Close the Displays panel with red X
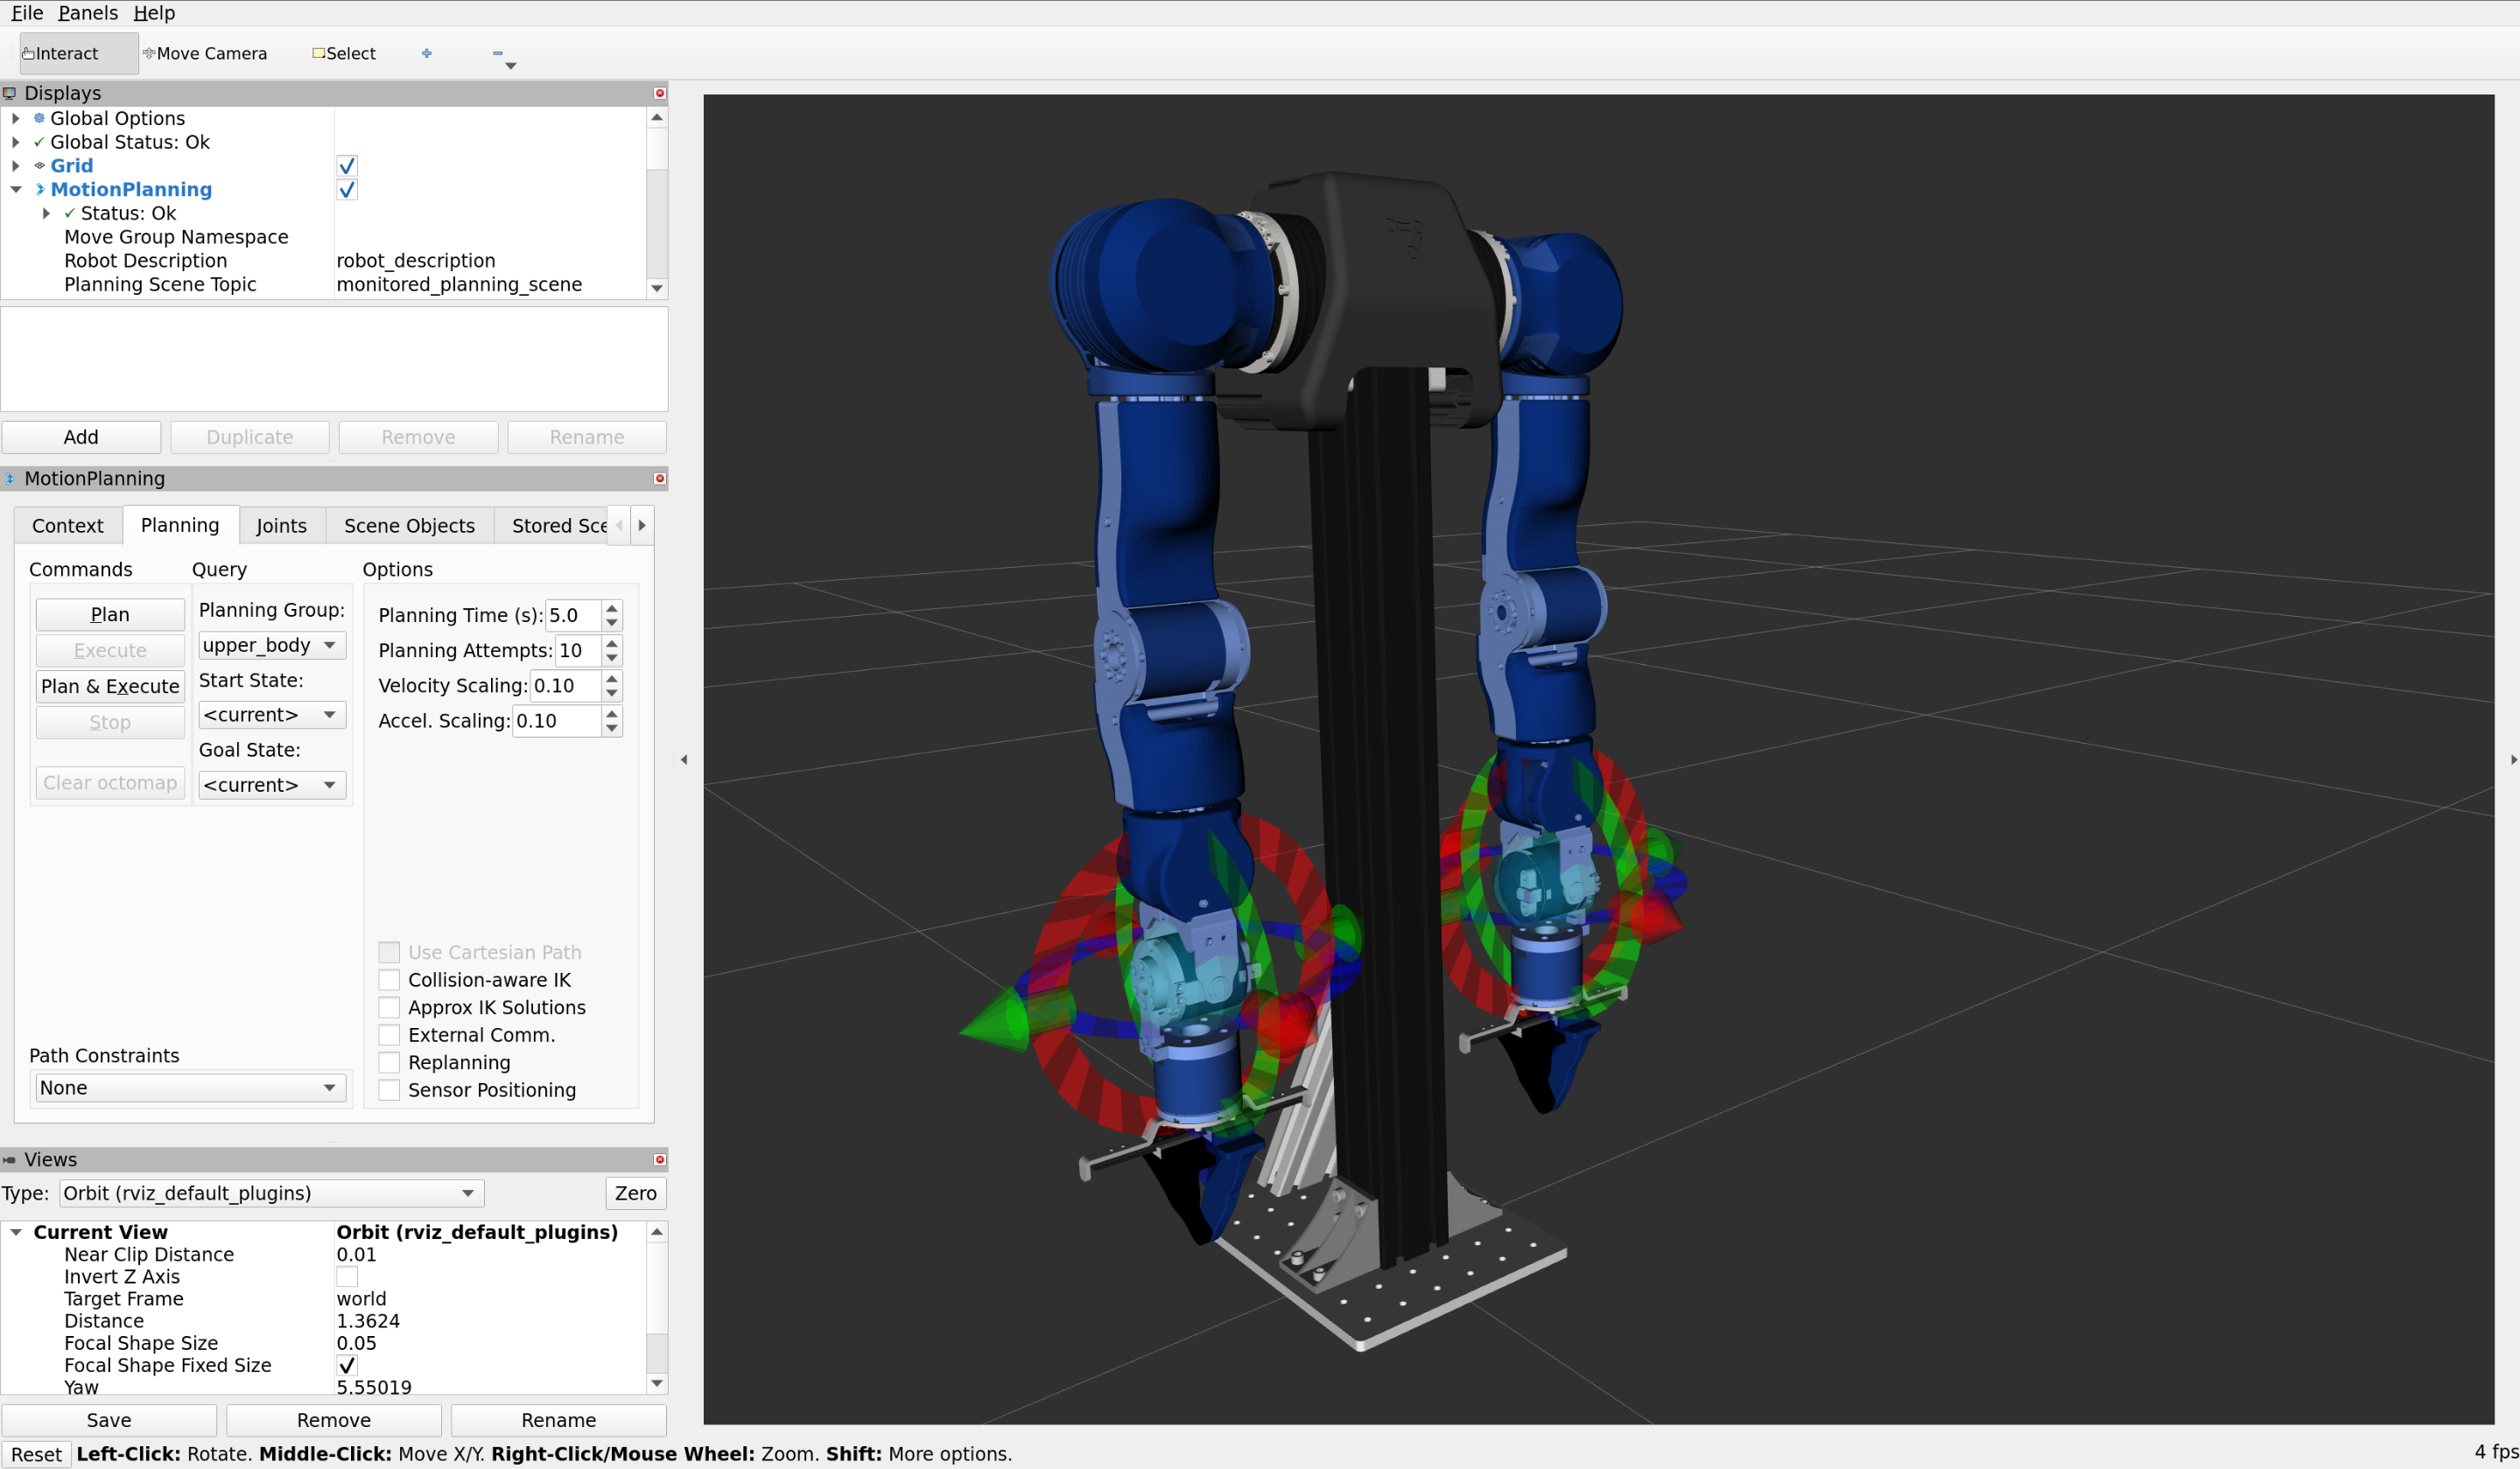The width and height of the screenshot is (2520, 1469). (x=659, y=93)
